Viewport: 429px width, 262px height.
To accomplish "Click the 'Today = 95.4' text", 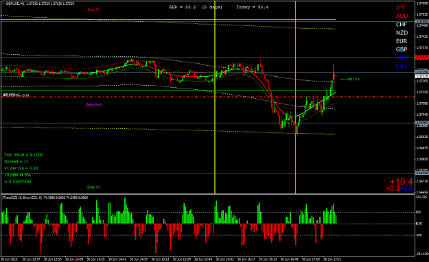I will click(253, 7).
